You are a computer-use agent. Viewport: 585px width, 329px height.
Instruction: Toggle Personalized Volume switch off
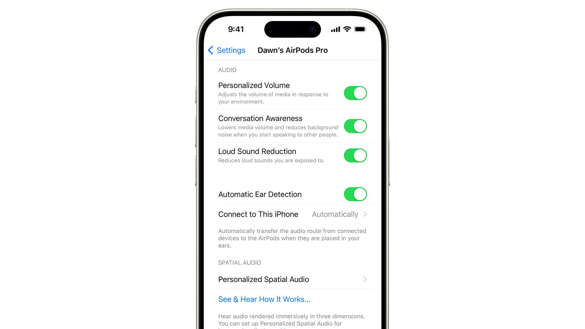355,93
